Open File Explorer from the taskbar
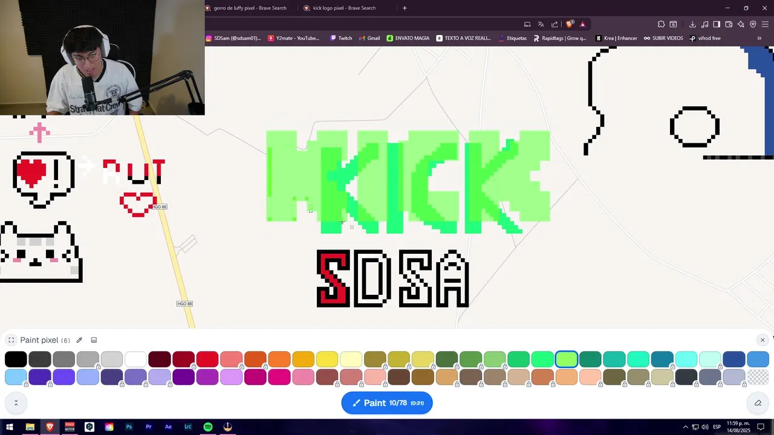 coord(30,427)
